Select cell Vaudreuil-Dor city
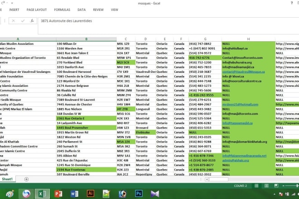Image resolution: width=299 pixels, height=199 pixels. (x=145, y=71)
